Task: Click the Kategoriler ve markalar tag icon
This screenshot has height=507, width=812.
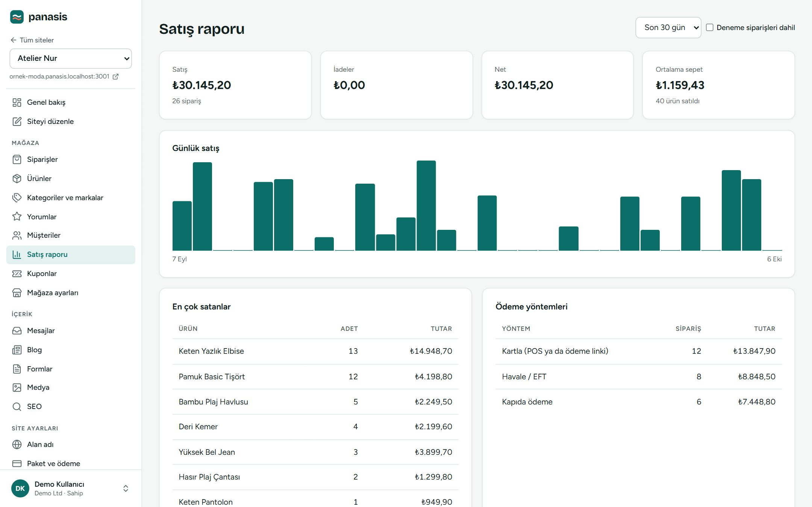Action: tap(17, 198)
